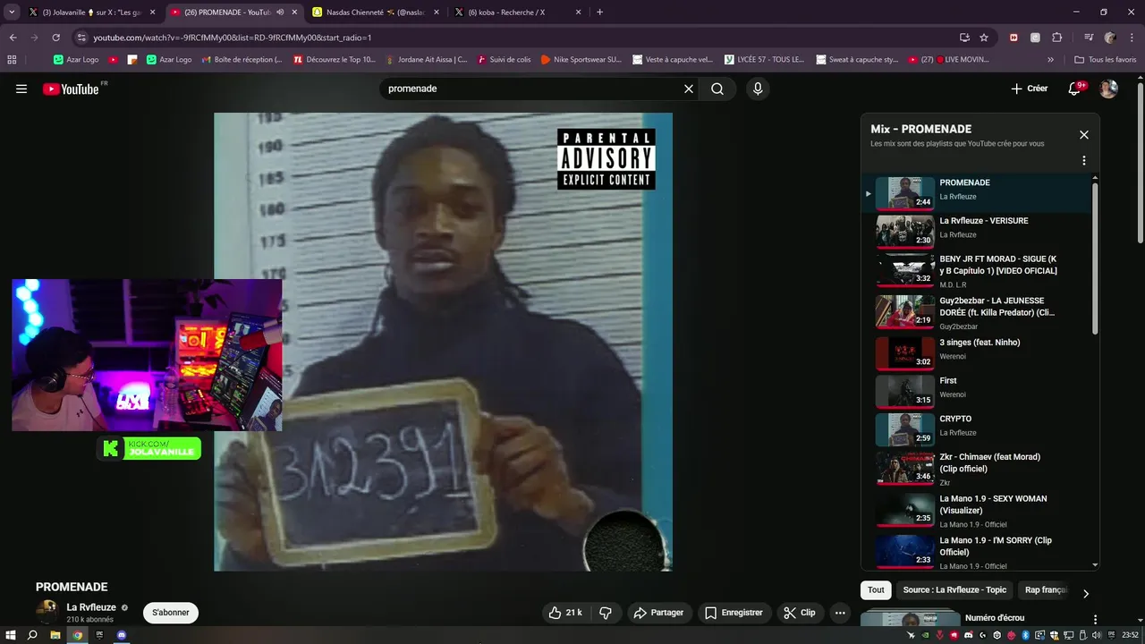This screenshot has height=644, width=1145.
Task: Open a new browser tab with plus
Action: coord(599,13)
